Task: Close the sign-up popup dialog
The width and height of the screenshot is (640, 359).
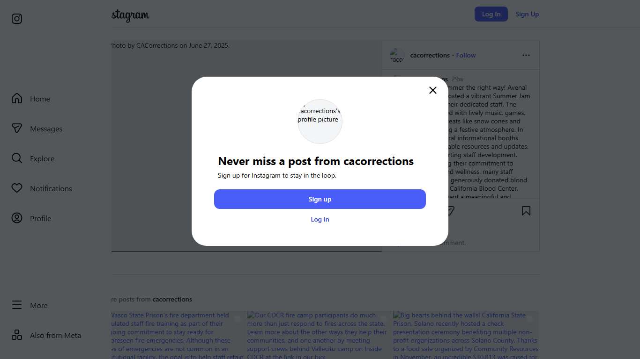Action: 433,90
